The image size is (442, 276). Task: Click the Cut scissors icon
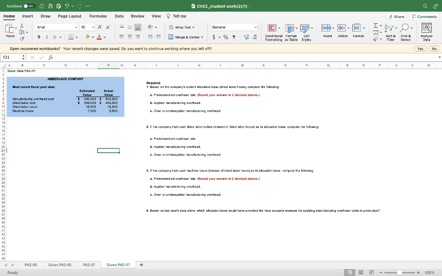22,26
